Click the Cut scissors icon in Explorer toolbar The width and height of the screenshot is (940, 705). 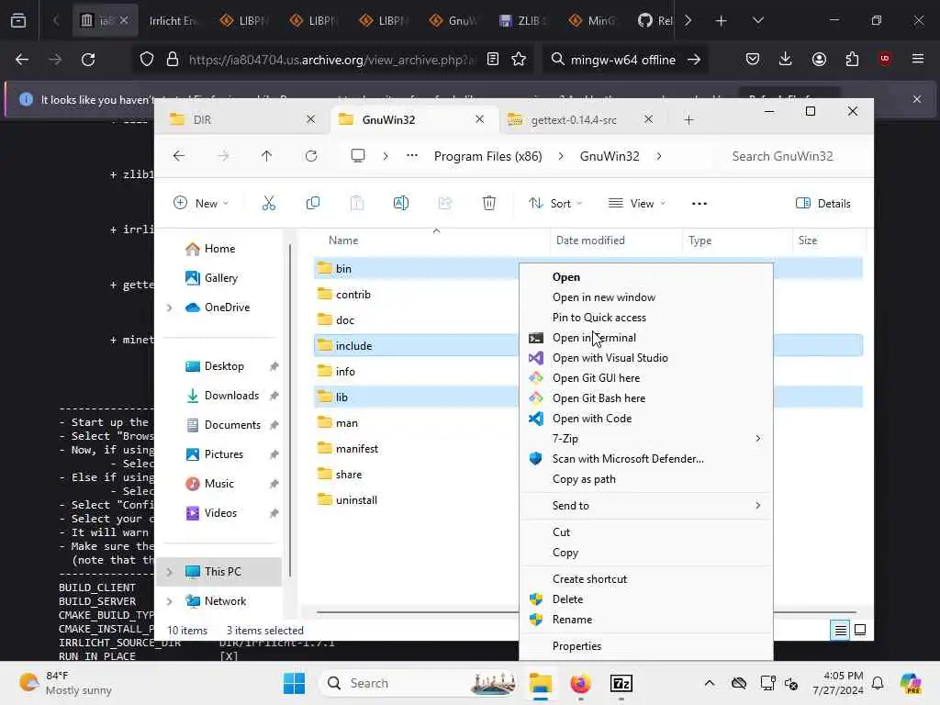(269, 203)
